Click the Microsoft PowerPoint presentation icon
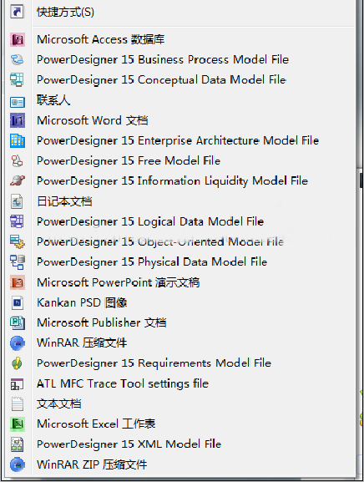The image size is (364, 482). point(18,282)
